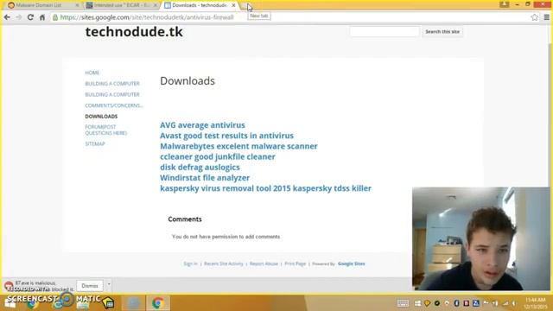Open the network signal tray icon
The width and height of the screenshot is (553, 311).
(505, 303)
